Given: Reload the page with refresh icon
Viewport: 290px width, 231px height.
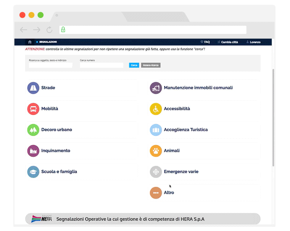Looking at the screenshot, I should pyautogui.click(x=49, y=30).
